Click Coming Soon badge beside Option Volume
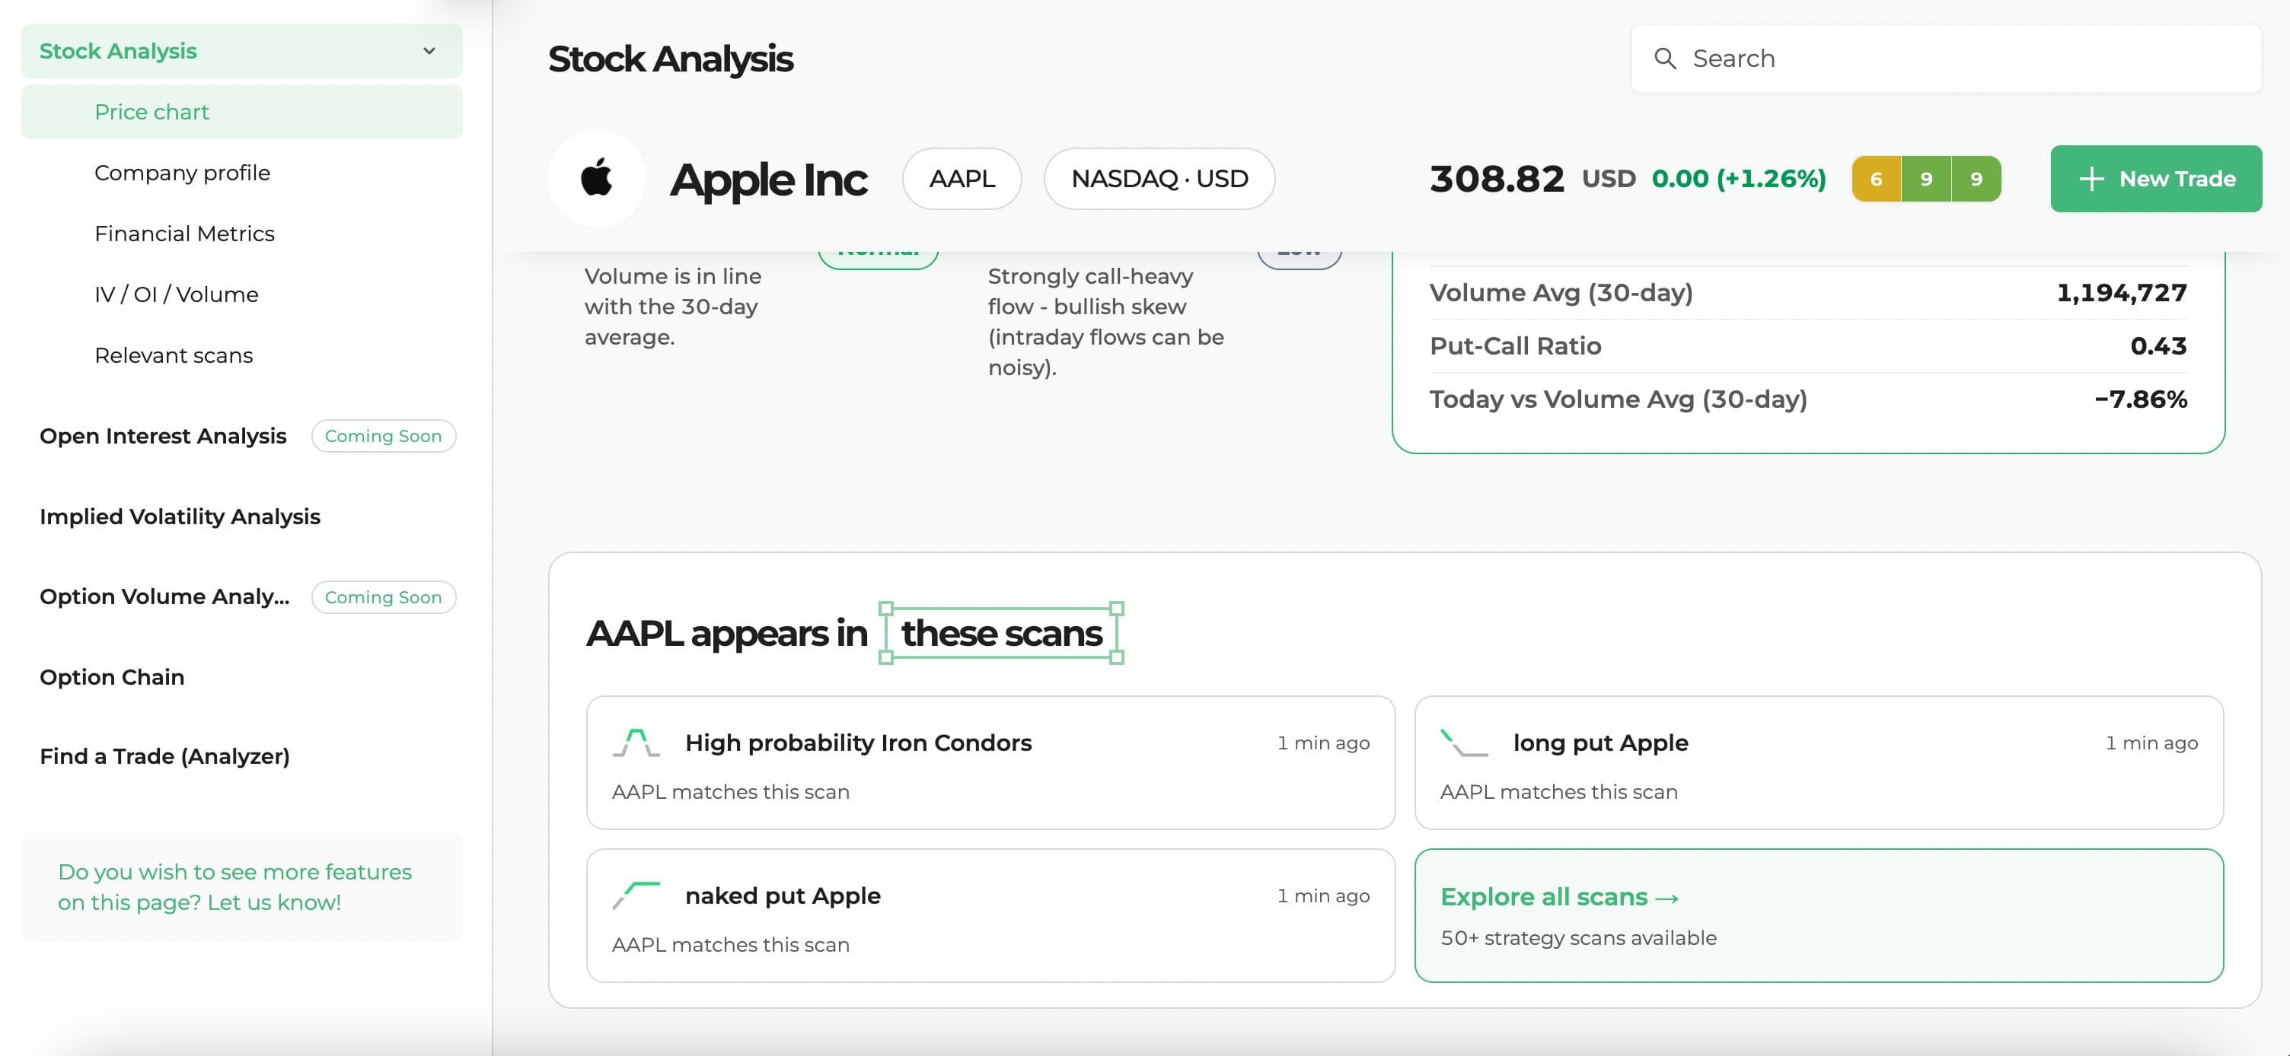2290x1056 pixels. (383, 596)
